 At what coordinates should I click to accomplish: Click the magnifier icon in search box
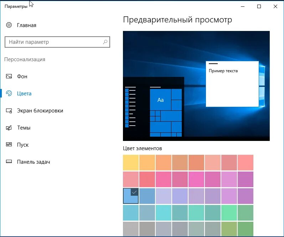pos(105,42)
